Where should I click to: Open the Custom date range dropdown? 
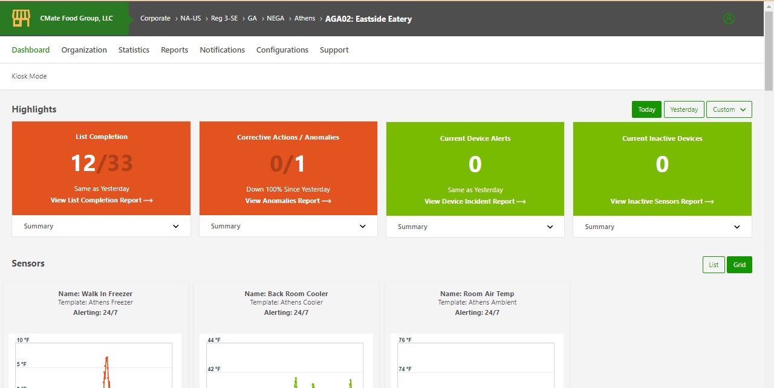pos(729,109)
